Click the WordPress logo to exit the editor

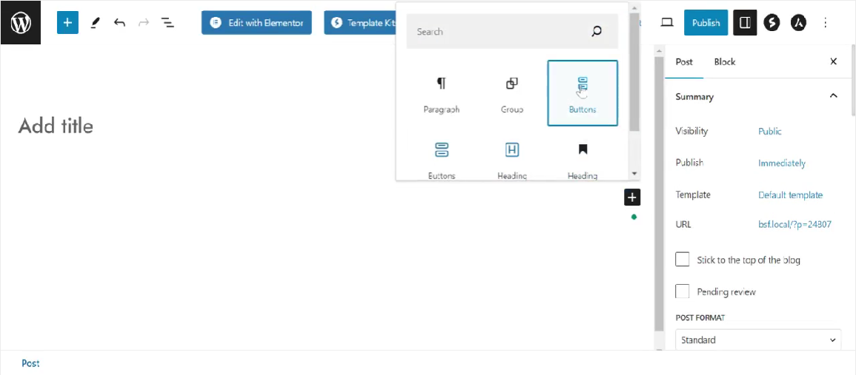21,23
